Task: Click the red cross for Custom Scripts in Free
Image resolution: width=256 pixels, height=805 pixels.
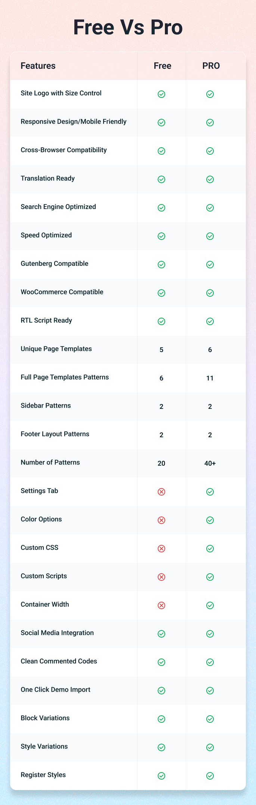Action: point(161,577)
